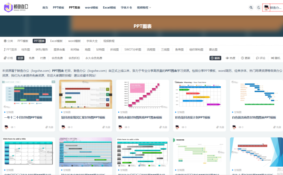Open the search magnifier icon

click(251, 7)
